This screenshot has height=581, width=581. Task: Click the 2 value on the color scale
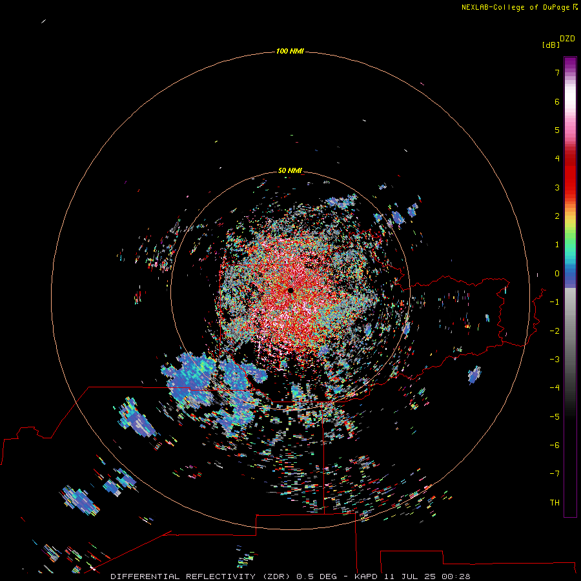tap(557, 216)
